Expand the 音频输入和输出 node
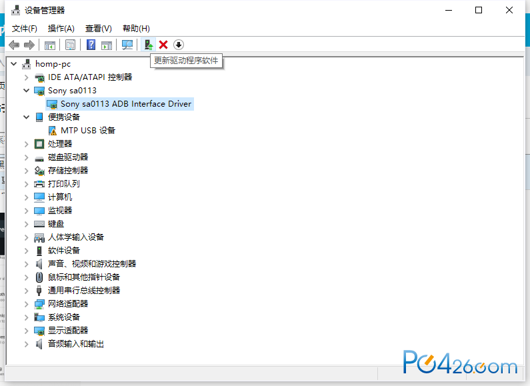 coord(27,344)
